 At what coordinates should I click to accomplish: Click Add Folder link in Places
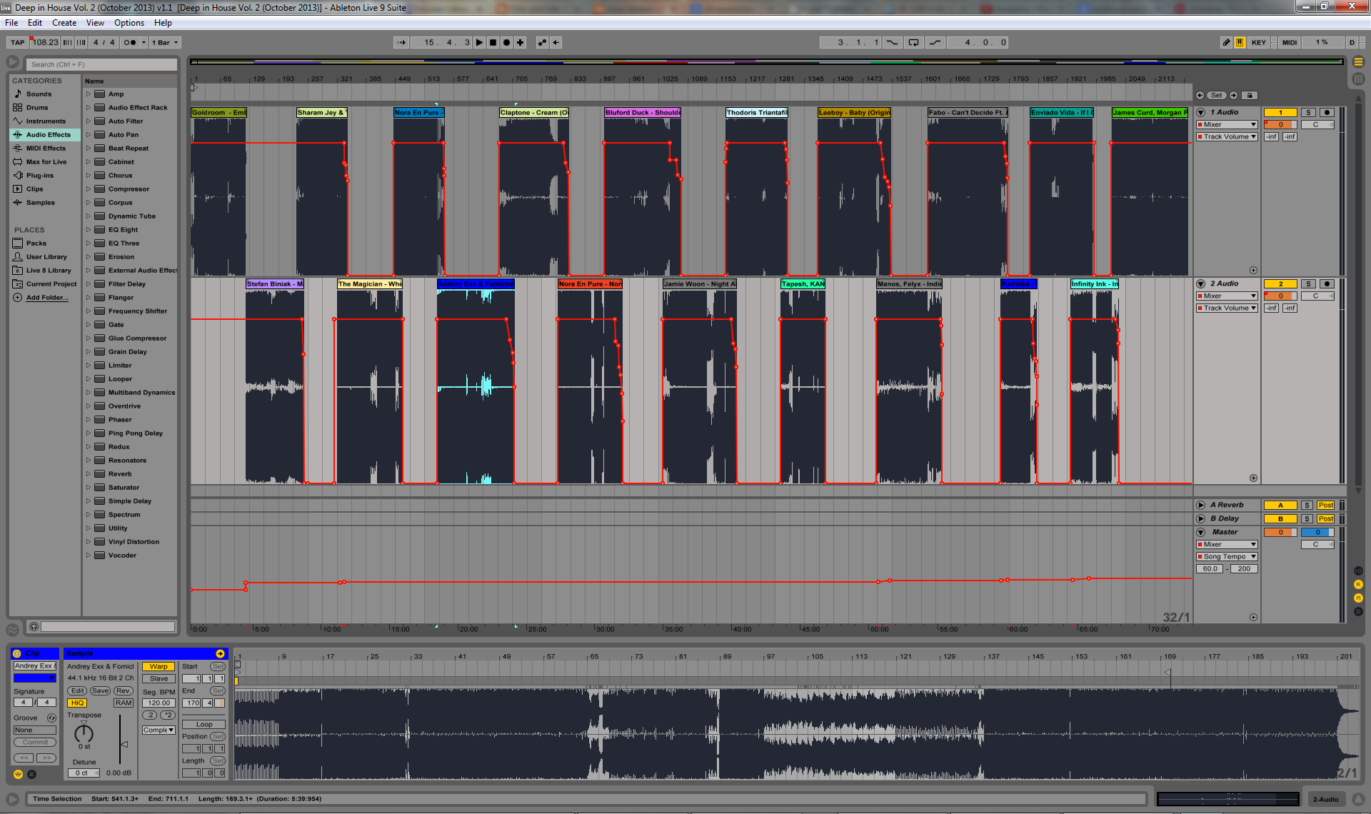click(x=47, y=298)
